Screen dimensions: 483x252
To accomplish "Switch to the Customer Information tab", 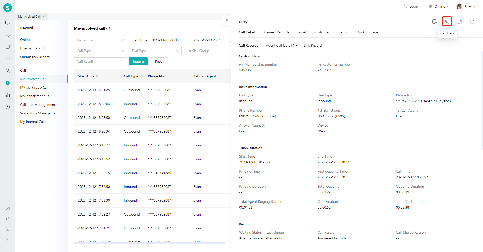I will pyautogui.click(x=331, y=32).
